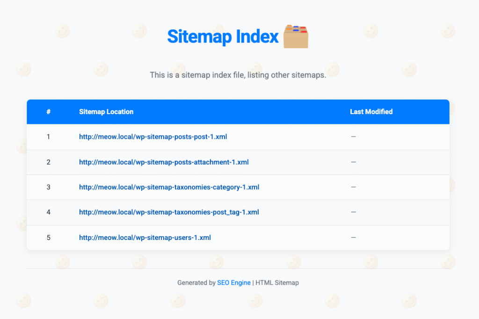Open the wp-sitemap-users-1.xml link
Image resolution: width=479 pixels, height=319 pixels.
(x=145, y=238)
